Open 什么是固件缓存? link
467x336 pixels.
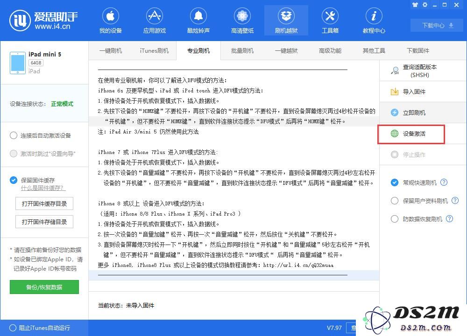43,188
